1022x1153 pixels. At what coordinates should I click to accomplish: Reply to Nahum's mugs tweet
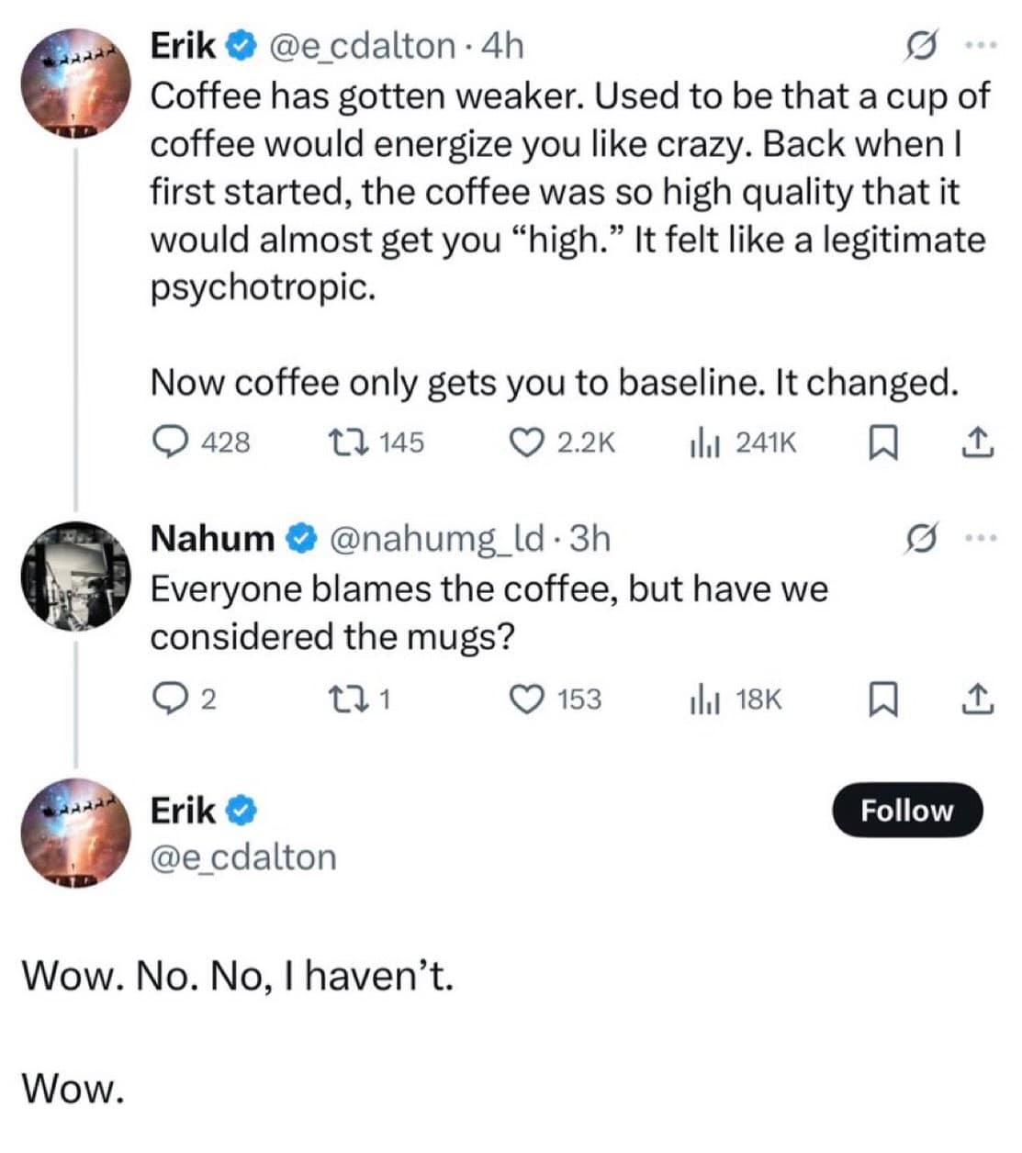click(170, 700)
